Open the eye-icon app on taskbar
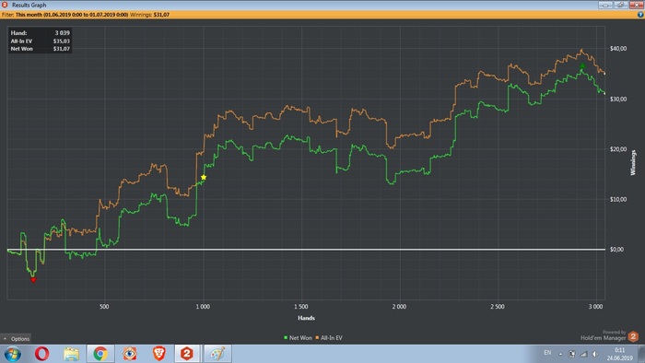 pyautogui.click(x=130, y=354)
